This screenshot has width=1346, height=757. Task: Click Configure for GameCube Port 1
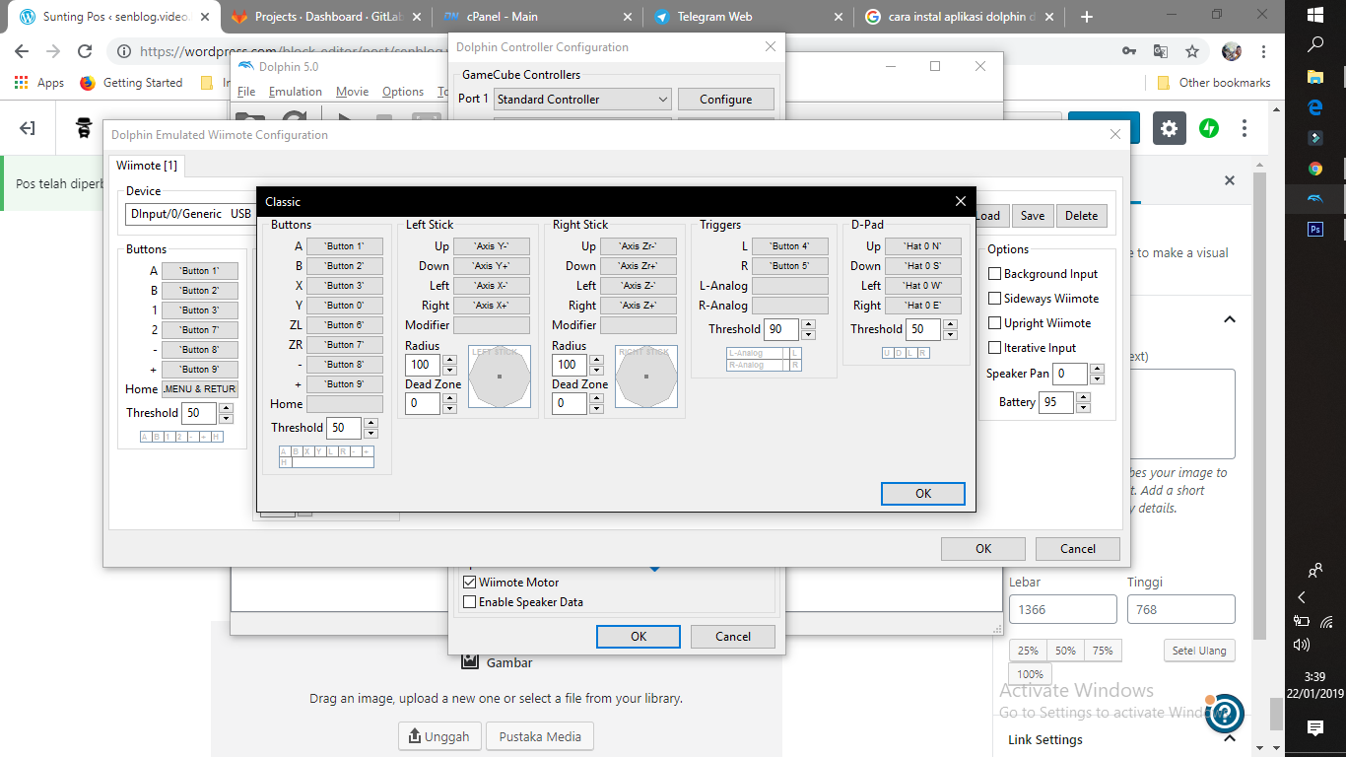725,100
